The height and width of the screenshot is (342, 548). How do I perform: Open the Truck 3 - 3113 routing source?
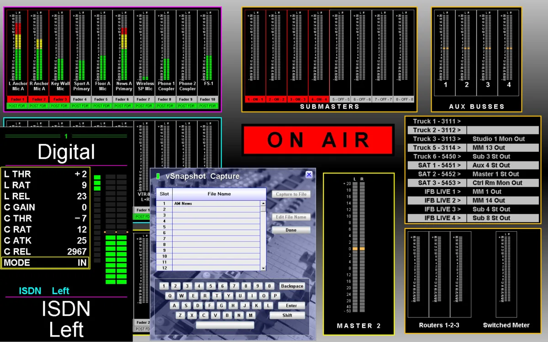436,139
